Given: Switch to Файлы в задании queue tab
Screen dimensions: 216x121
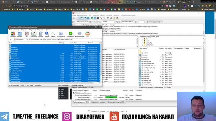Looking at the screenshot, I should coord(81,102).
